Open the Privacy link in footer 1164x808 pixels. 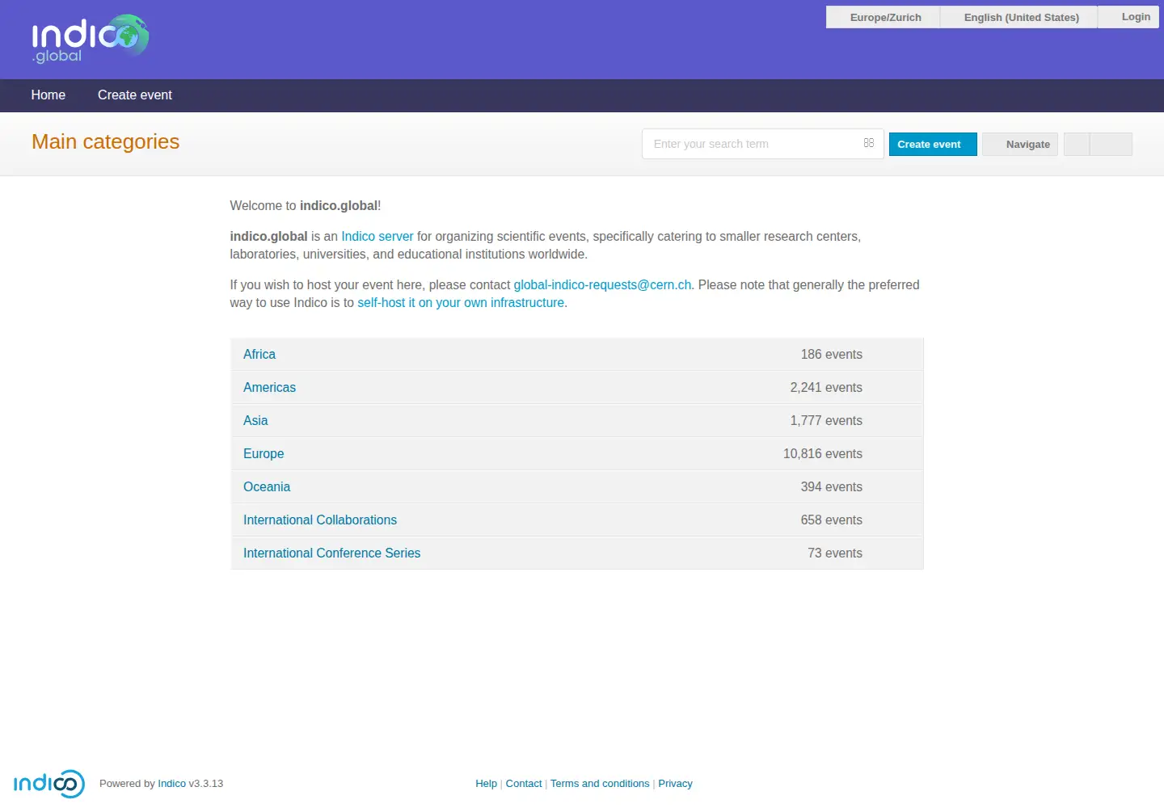(675, 784)
